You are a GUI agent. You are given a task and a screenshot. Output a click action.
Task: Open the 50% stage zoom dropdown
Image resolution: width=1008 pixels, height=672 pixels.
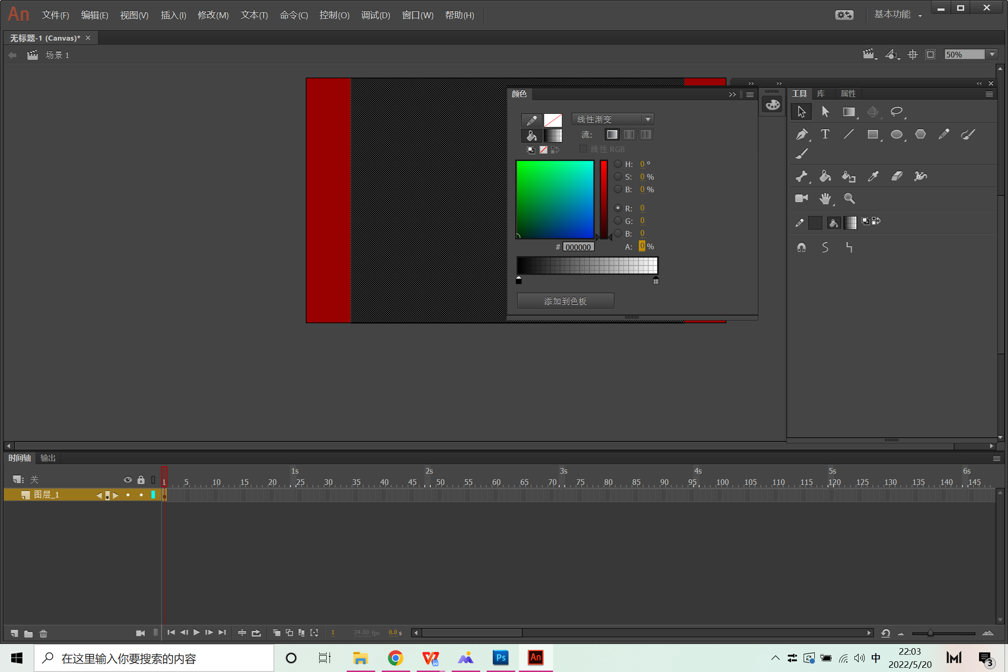click(x=992, y=55)
